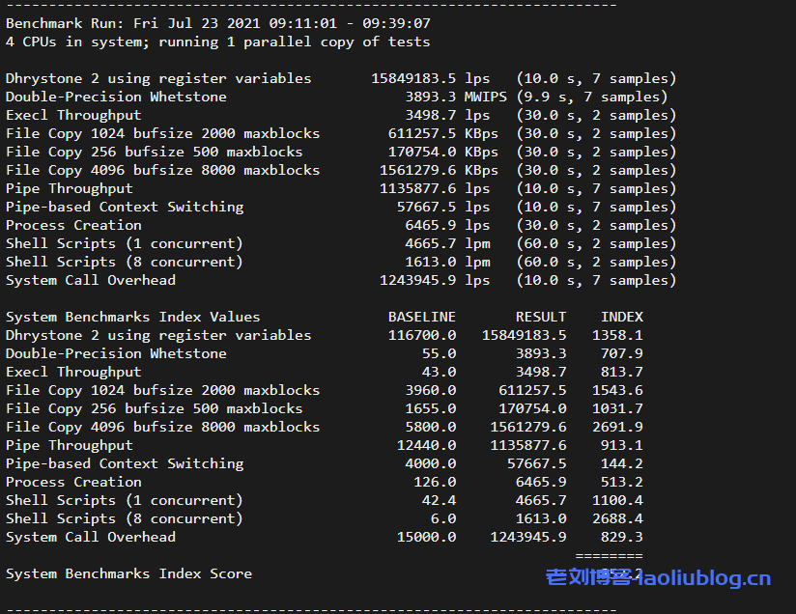
Task: Click the Shell Scripts (1 concurrent) baseline 42.4
Action: click(439, 500)
